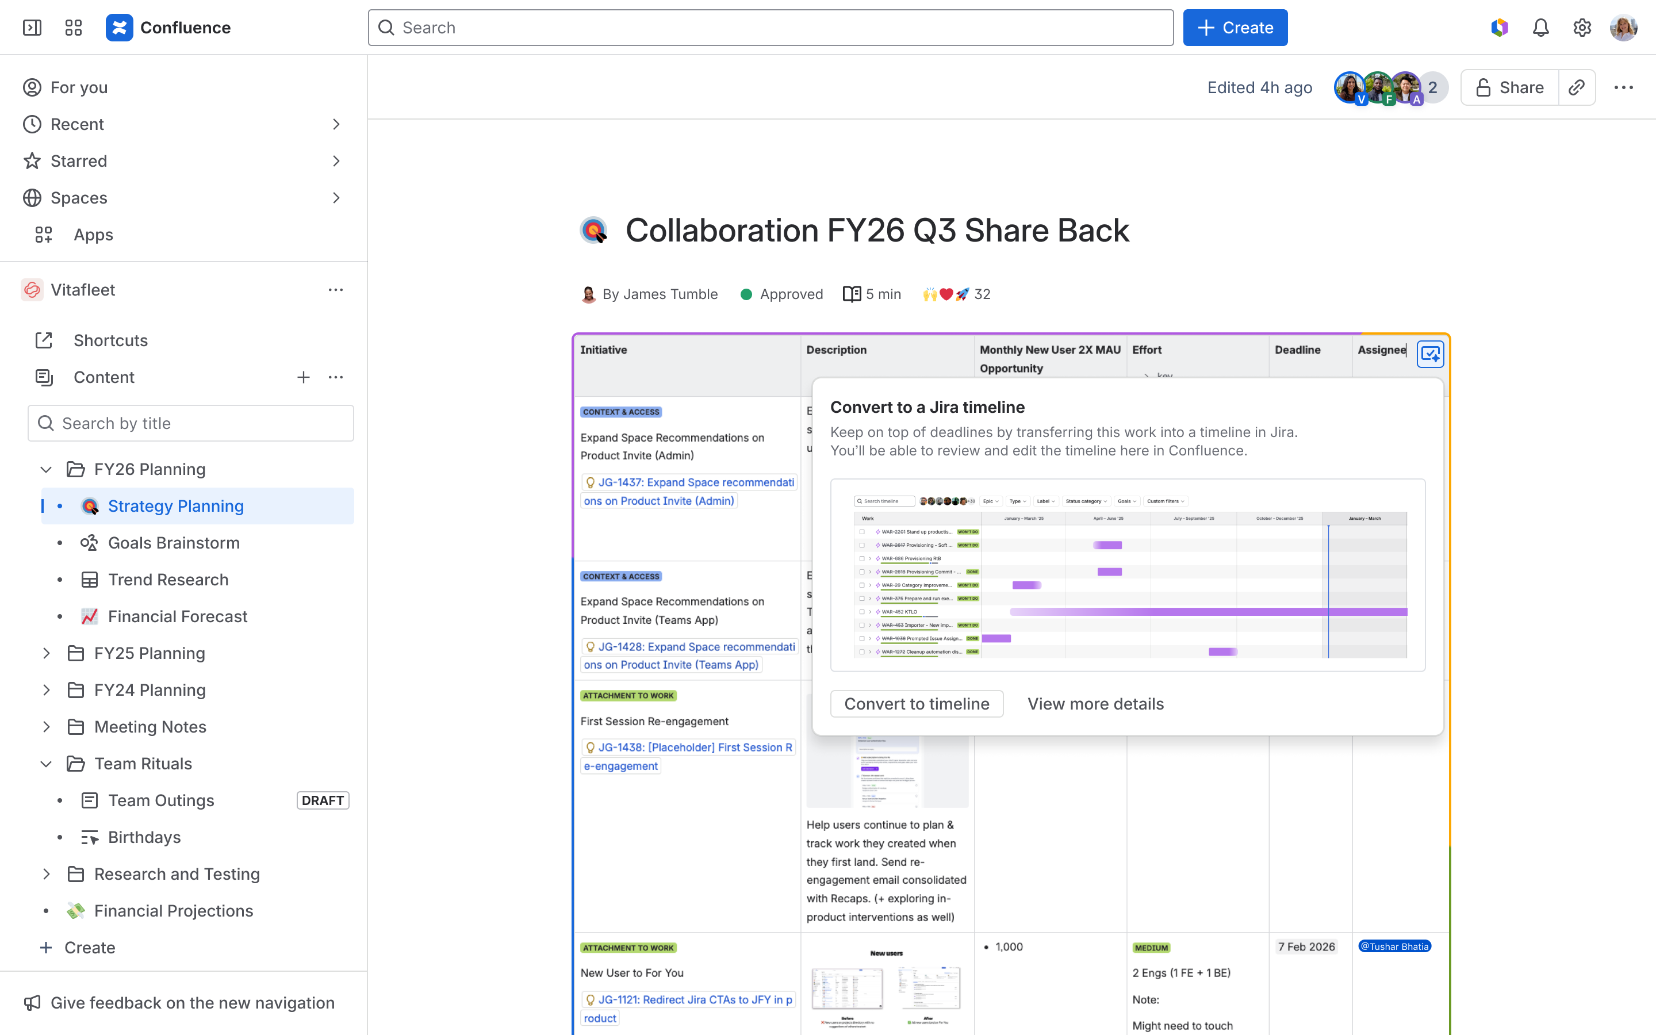Copy page link with chain icon
The image size is (1656, 1035).
pyautogui.click(x=1577, y=87)
